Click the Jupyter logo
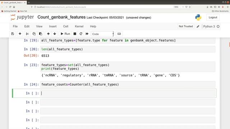The width and height of the screenshot is (230, 129). click(x=22, y=17)
